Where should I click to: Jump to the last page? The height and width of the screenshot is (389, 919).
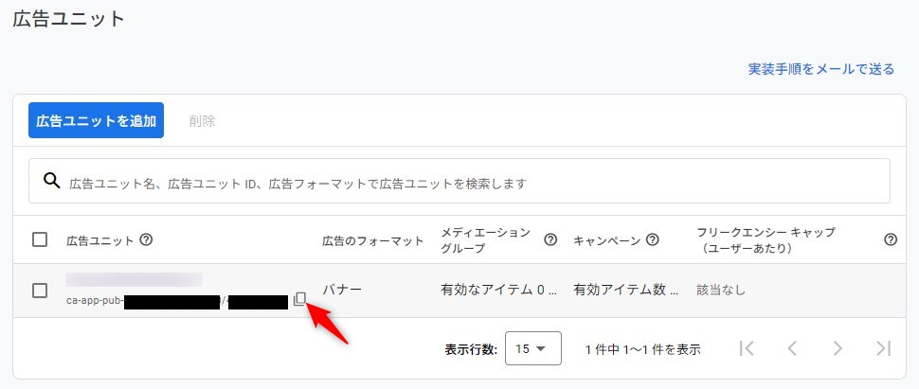(x=883, y=348)
